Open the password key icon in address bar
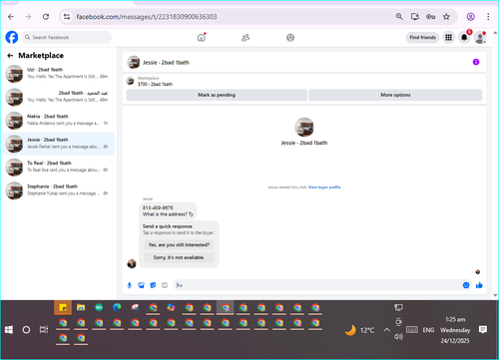 pyautogui.click(x=430, y=17)
